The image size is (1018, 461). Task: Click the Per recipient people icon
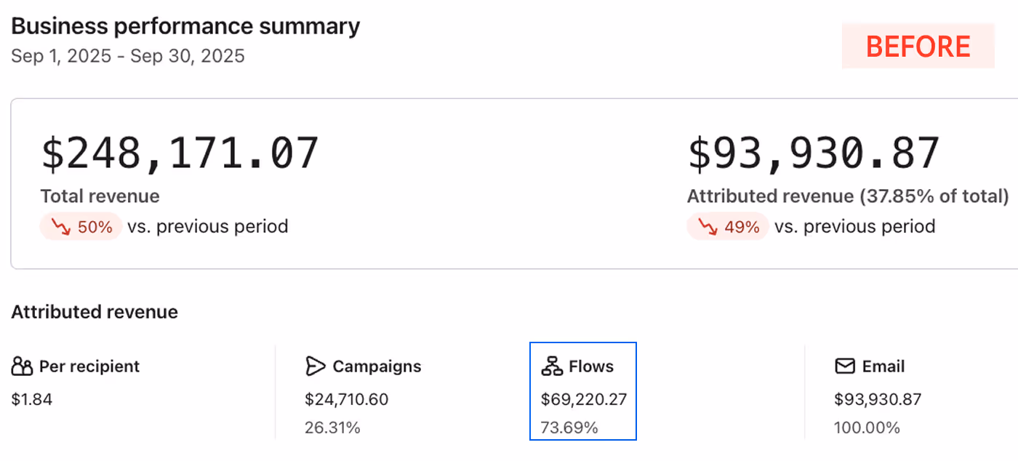(x=20, y=366)
